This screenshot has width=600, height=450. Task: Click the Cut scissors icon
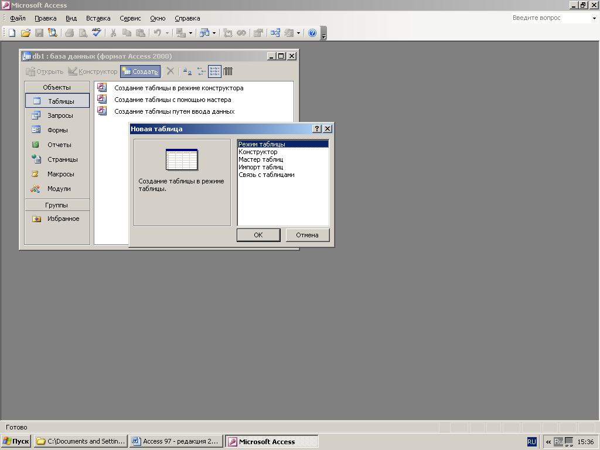coord(113,33)
